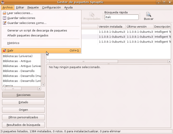173x134 pixels.
Task: Click the section list scroll-down arrow
Action: pyautogui.click(x=44, y=85)
